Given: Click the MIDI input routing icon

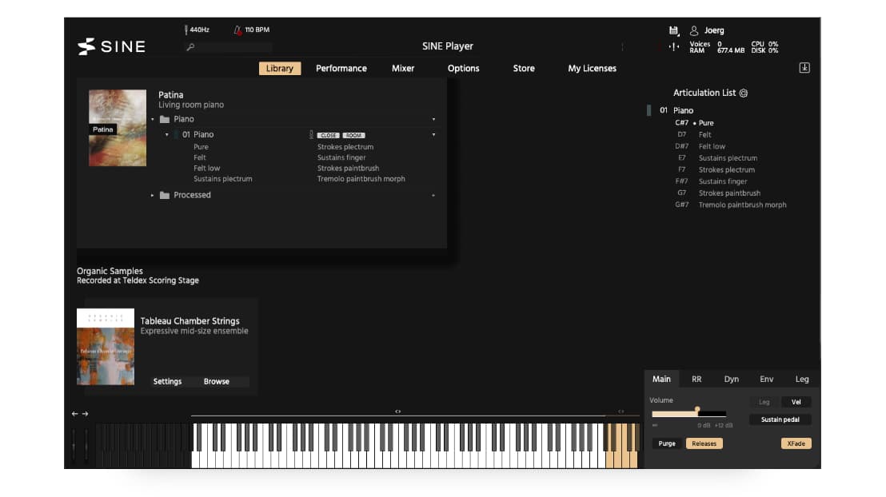Looking at the screenshot, I should click(674, 48).
